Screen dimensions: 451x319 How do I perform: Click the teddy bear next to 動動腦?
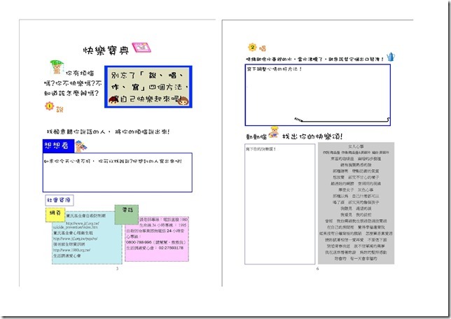coord(275,132)
